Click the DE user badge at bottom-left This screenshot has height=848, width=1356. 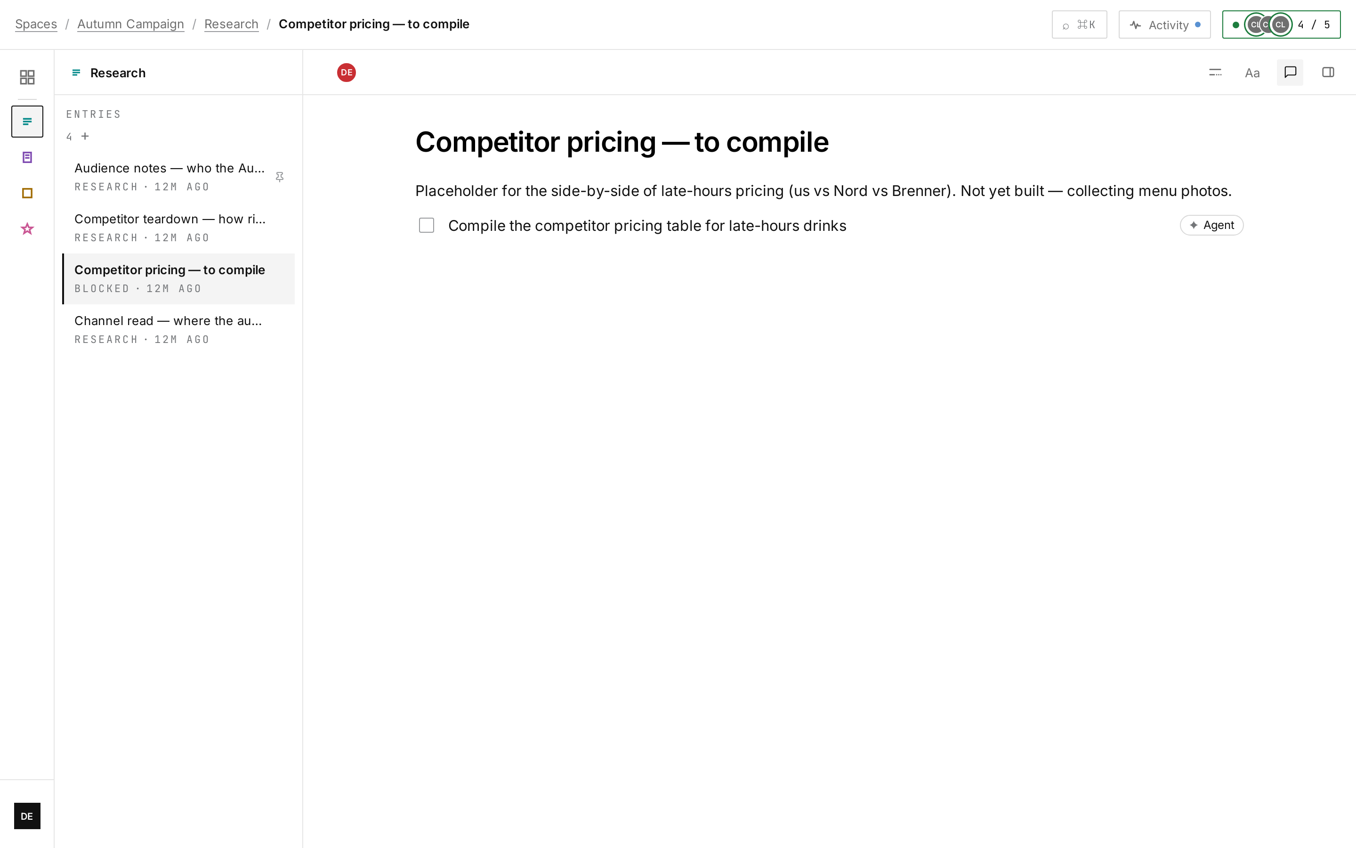27,816
